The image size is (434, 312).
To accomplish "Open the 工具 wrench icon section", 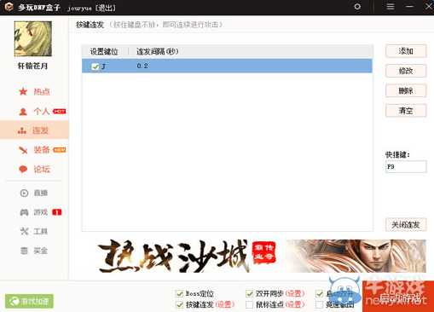I will (x=24, y=231).
